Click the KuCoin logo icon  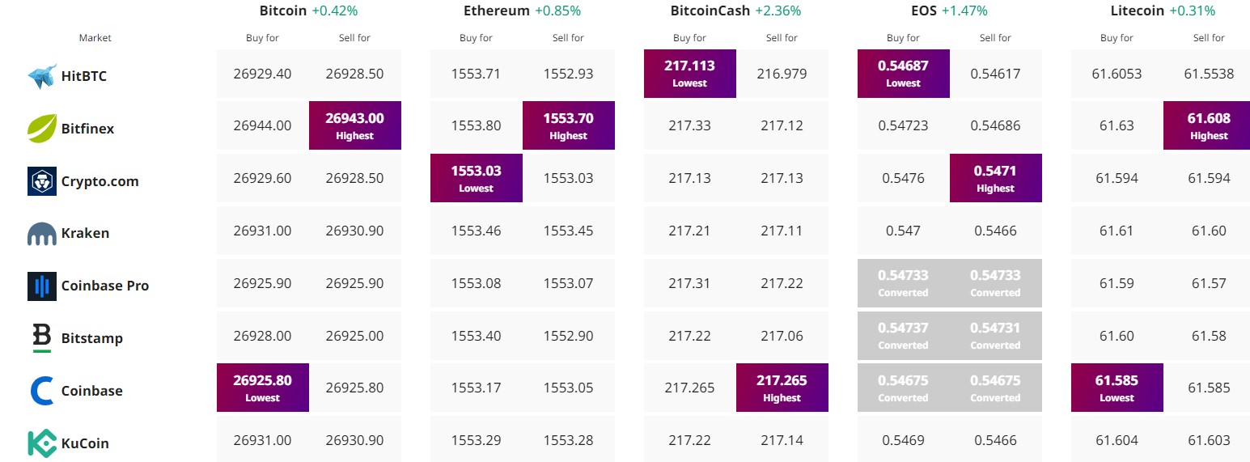click(x=42, y=443)
